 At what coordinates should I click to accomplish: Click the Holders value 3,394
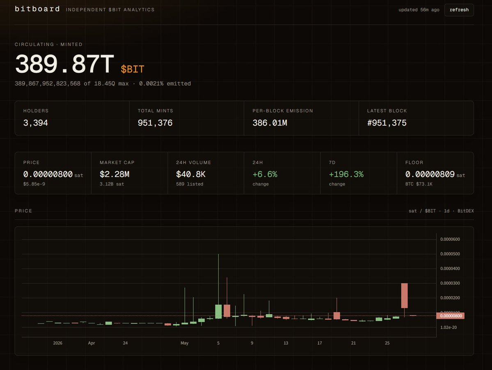click(35, 123)
